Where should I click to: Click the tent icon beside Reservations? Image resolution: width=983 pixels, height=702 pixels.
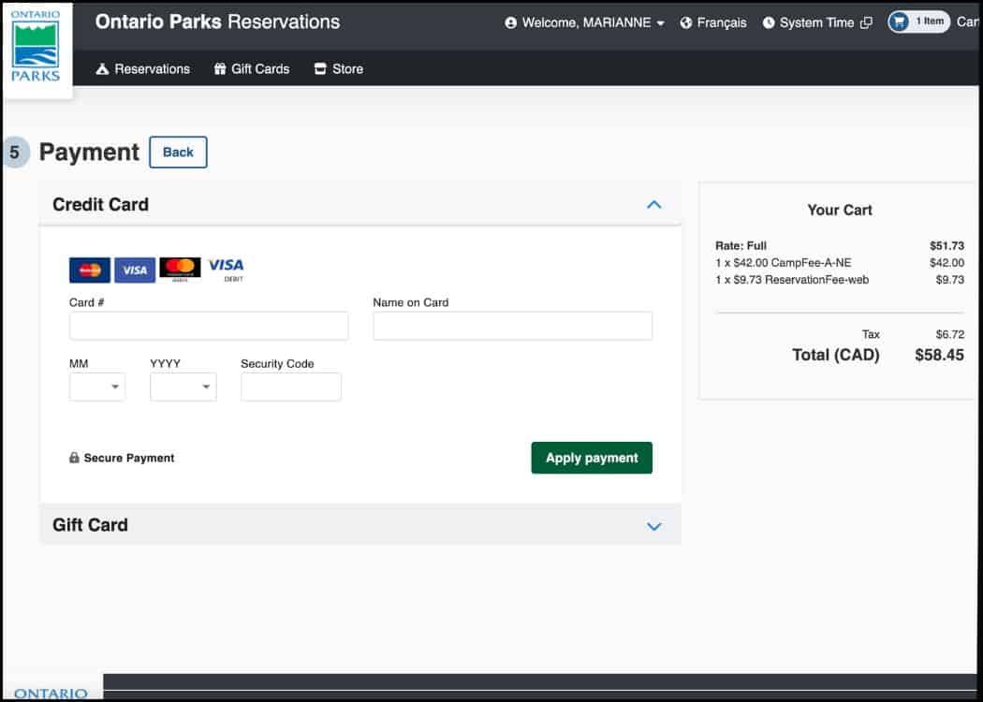click(103, 69)
